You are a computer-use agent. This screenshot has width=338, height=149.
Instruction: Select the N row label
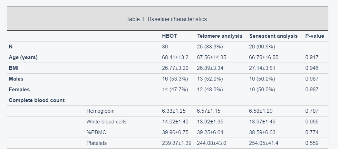pyautogui.click(x=11, y=47)
